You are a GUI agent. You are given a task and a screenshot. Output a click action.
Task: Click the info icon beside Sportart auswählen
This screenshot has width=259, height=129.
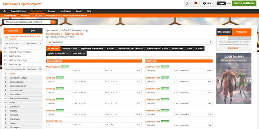(x=40, y=69)
